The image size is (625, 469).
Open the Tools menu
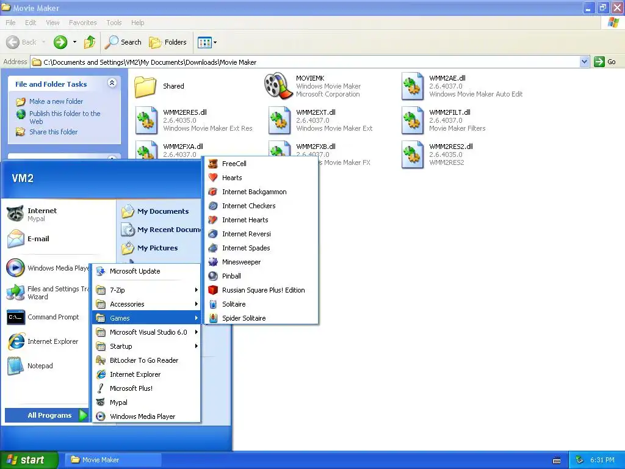click(114, 23)
